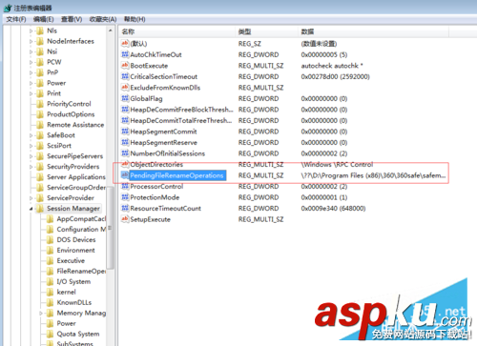Click the GlobalFlag DWORD icon

pos(125,98)
